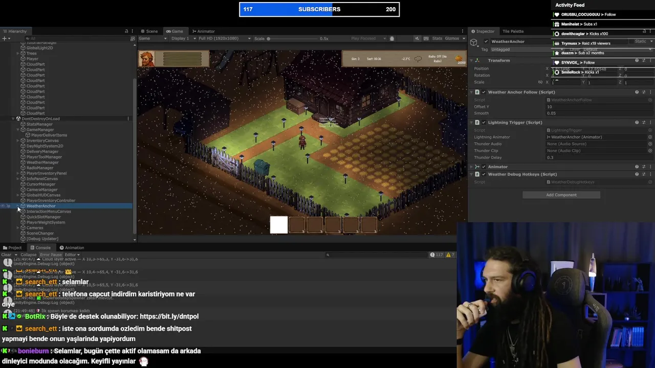Click the player portrait in the game HUD

click(x=147, y=59)
